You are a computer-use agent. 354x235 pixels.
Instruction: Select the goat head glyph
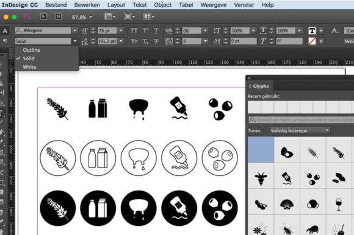click(x=261, y=178)
